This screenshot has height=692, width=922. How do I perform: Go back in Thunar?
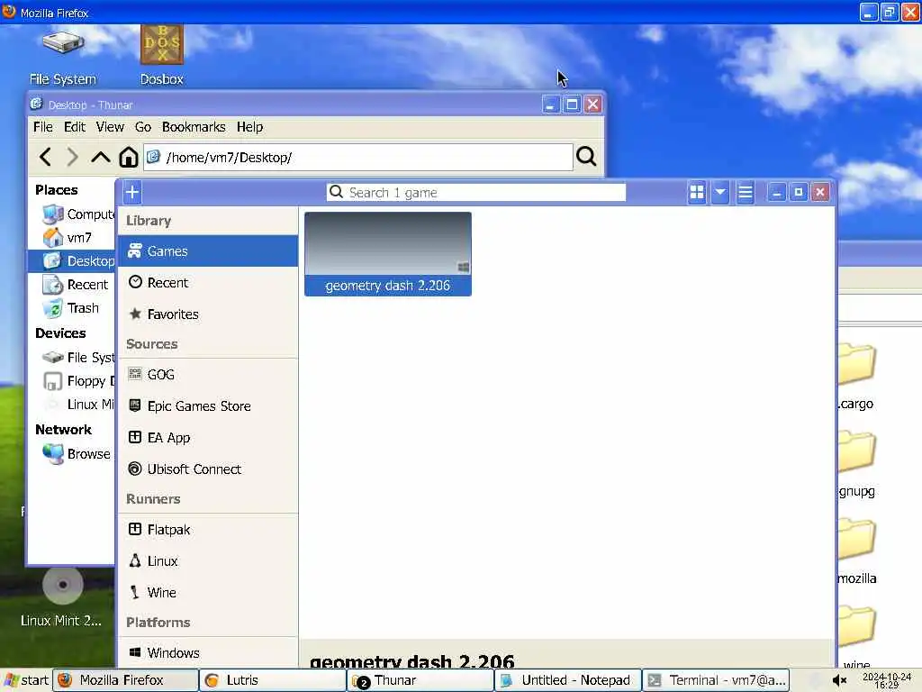point(45,157)
